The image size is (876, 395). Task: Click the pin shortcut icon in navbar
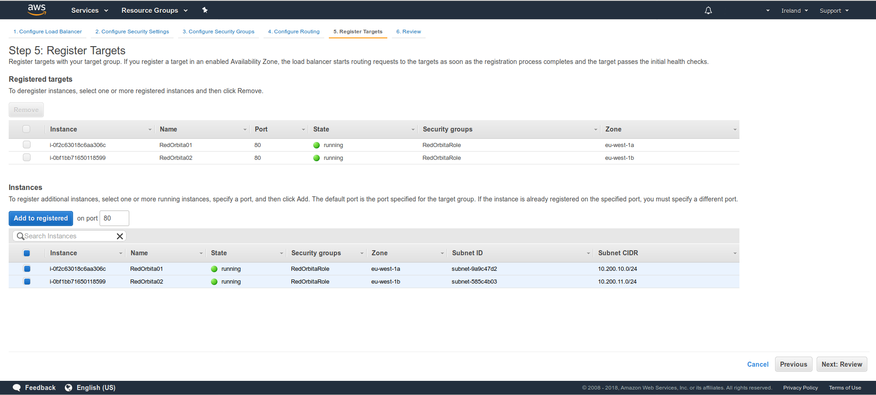pyautogui.click(x=205, y=10)
